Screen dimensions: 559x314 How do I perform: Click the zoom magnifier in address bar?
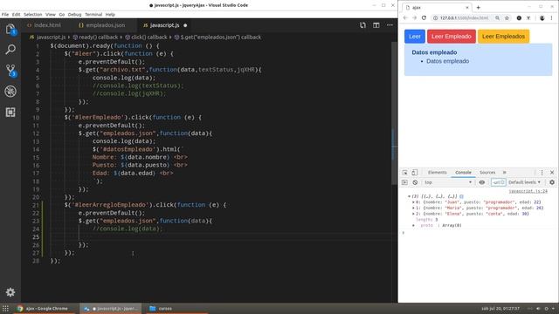click(497, 17)
